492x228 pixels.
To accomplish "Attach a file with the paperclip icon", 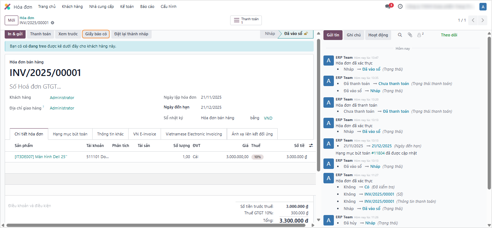I will pyautogui.click(x=410, y=35).
